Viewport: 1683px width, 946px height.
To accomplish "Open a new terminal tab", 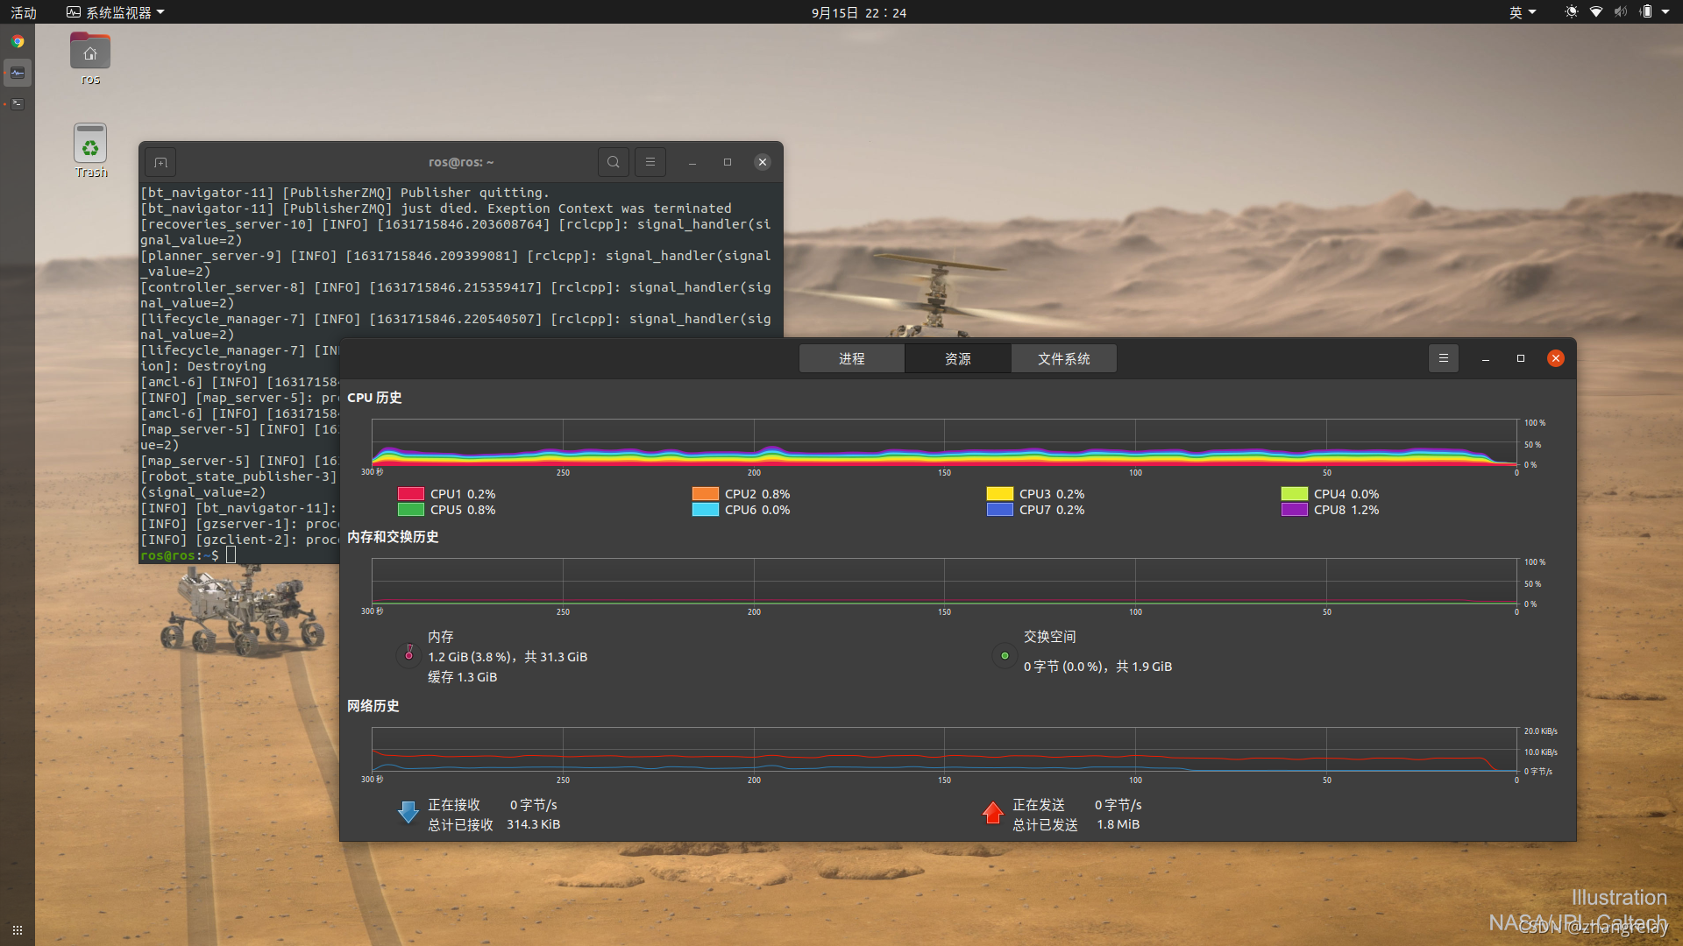I will [x=160, y=162].
